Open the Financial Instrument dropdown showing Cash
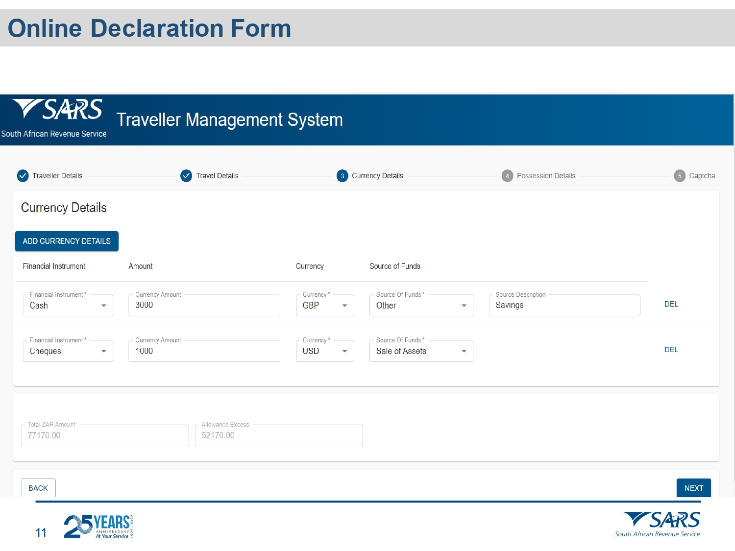 tap(68, 306)
